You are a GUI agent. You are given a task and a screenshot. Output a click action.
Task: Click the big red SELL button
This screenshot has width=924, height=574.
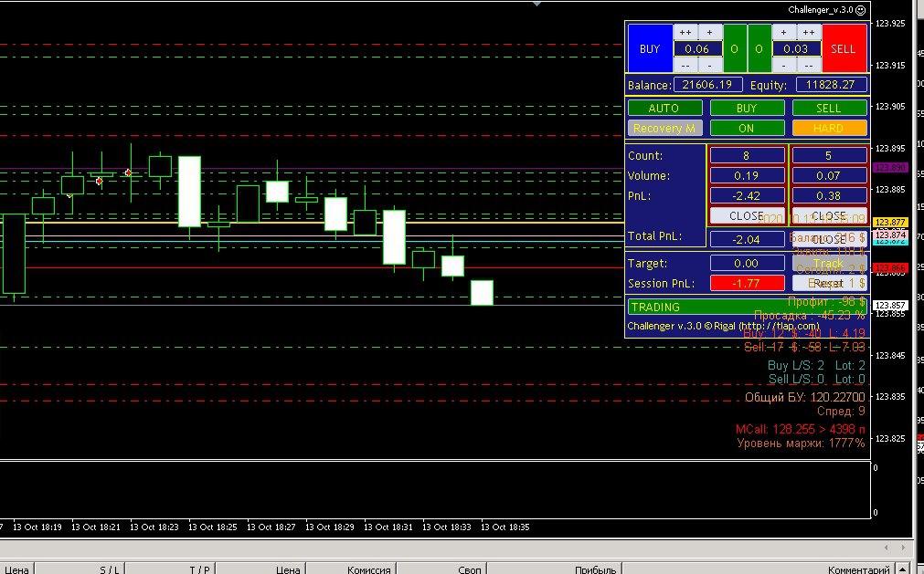pyautogui.click(x=844, y=48)
